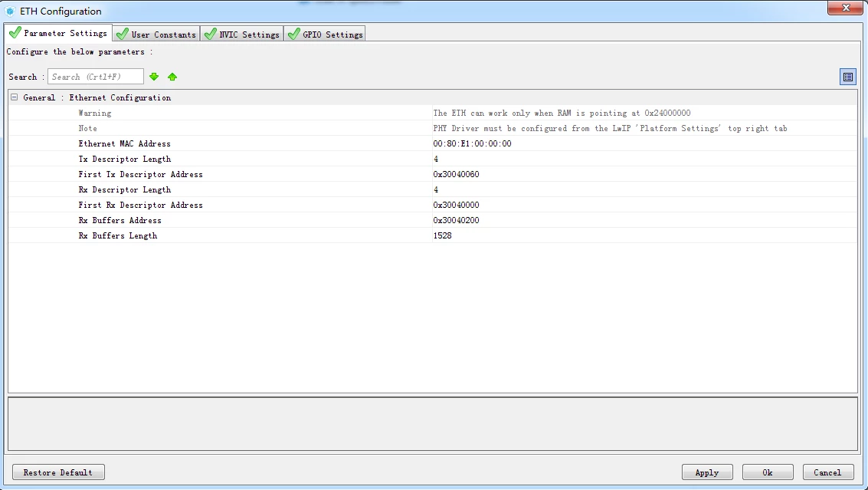Click the RAM pointing at 0x24000000 warning text

(562, 113)
